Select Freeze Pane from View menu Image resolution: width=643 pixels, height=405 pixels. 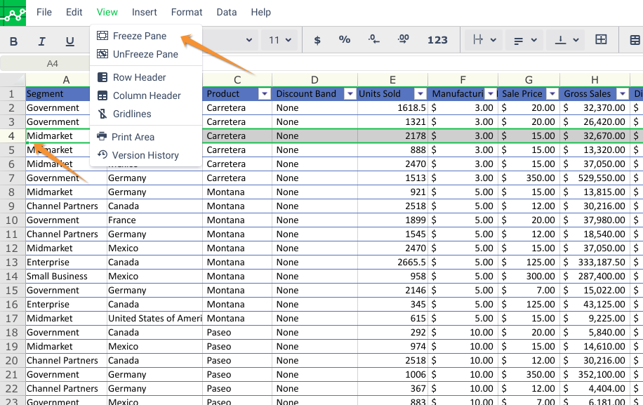click(x=139, y=36)
